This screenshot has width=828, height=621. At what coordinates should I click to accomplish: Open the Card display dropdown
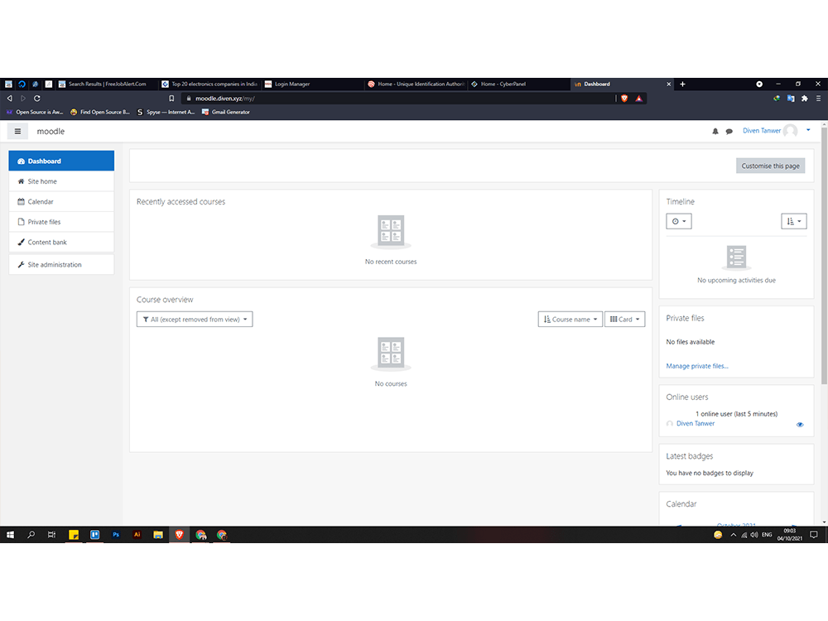[x=624, y=320]
